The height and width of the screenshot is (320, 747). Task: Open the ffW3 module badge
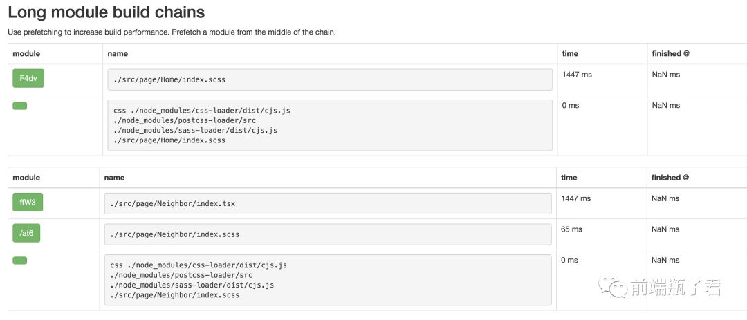pyautogui.click(x=27, y=203)
